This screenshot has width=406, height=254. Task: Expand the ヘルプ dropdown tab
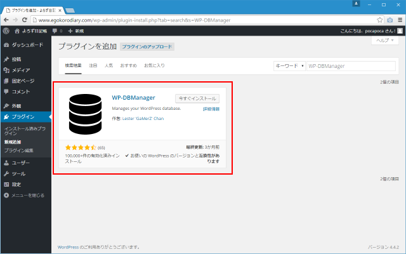click(x=385, y=40)
